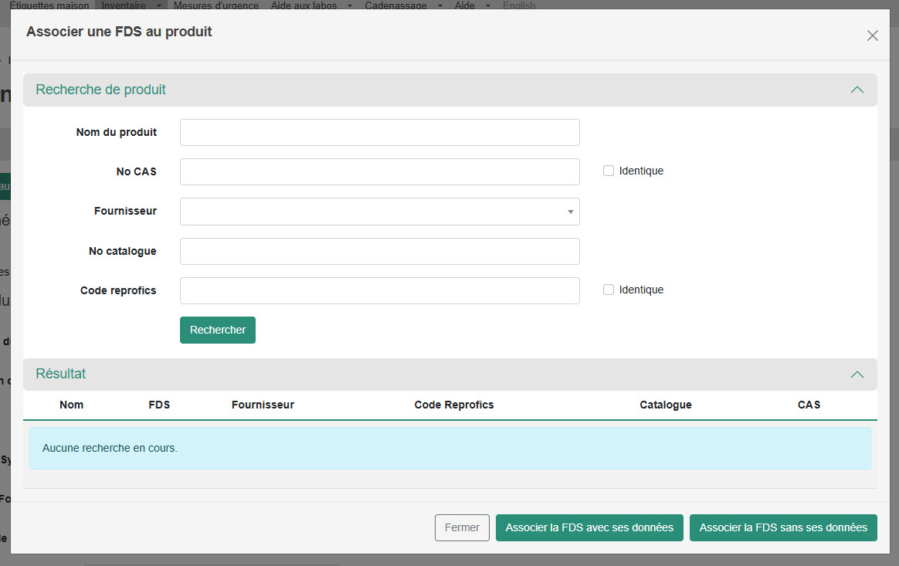Click Associer la FDS sans ses données
Screen dimensions: 899x566
[x=783, y=527]
